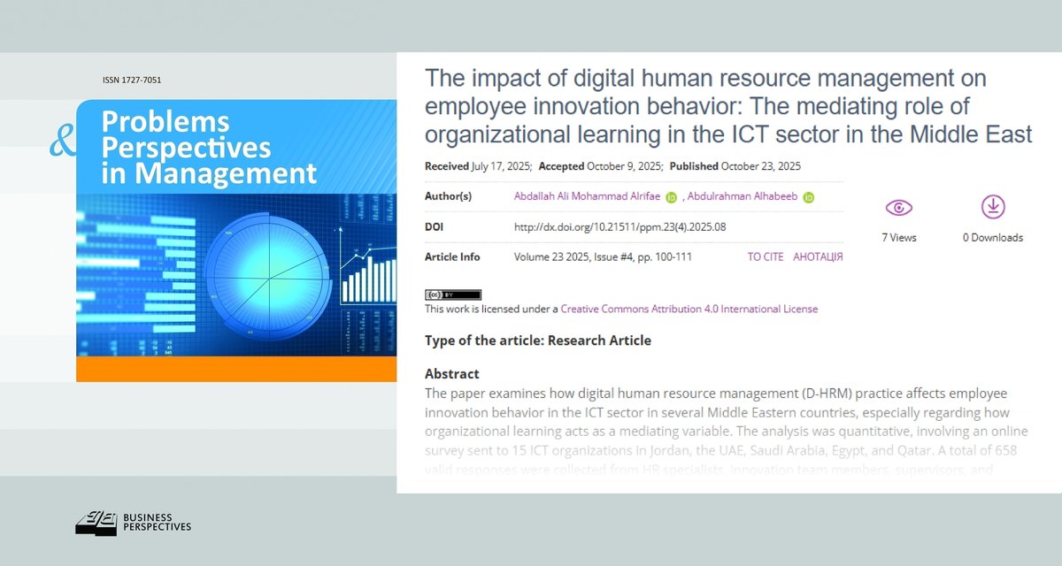Click the eye views icon
This screenshot has width=1062, height=566.
click(x=898, y=208)
